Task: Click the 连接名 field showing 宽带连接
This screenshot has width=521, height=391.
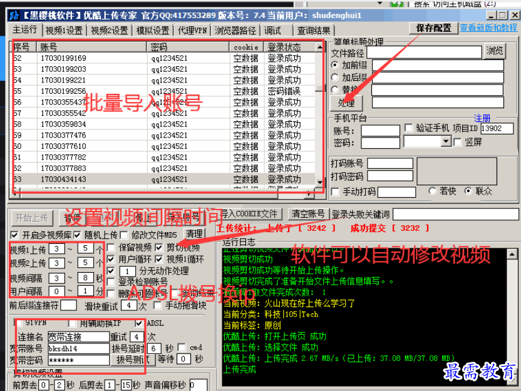Action: click(x=78, y=337)
